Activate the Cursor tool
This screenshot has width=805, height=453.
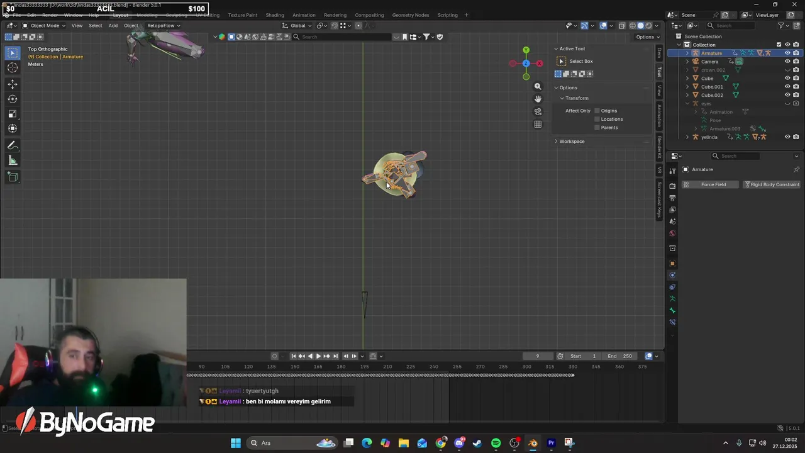tap(13, 68)
